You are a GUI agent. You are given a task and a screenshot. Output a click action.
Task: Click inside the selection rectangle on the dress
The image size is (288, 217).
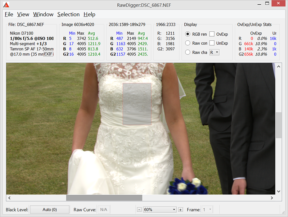137,104
